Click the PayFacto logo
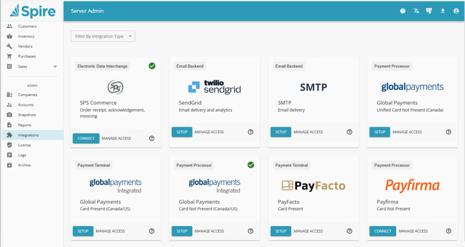 [x=313, y=186]
